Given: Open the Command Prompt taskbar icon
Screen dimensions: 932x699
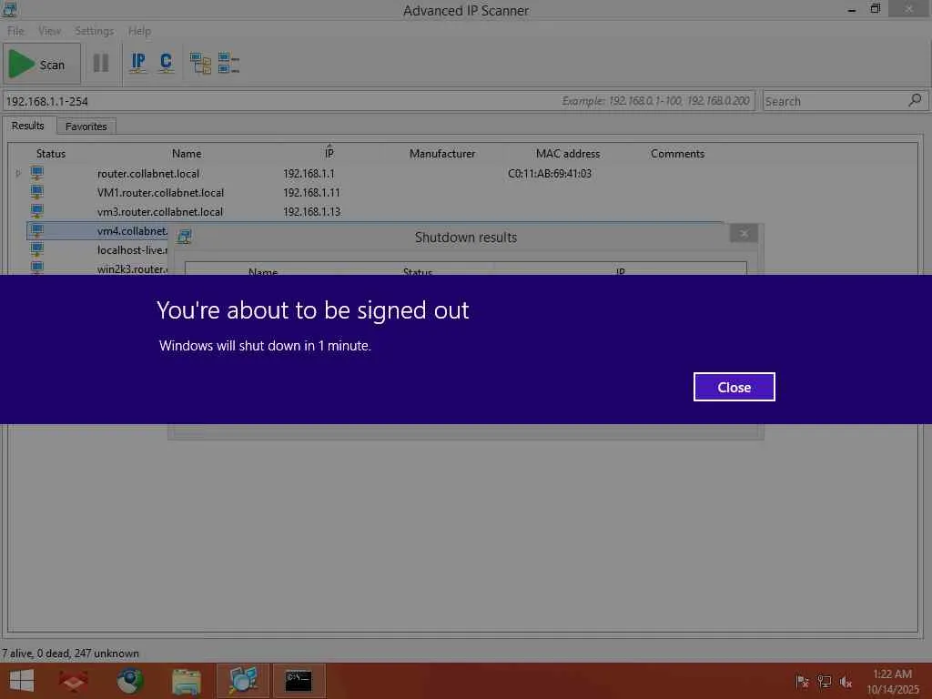Looking at the screenshot, I should pos(299,681).
